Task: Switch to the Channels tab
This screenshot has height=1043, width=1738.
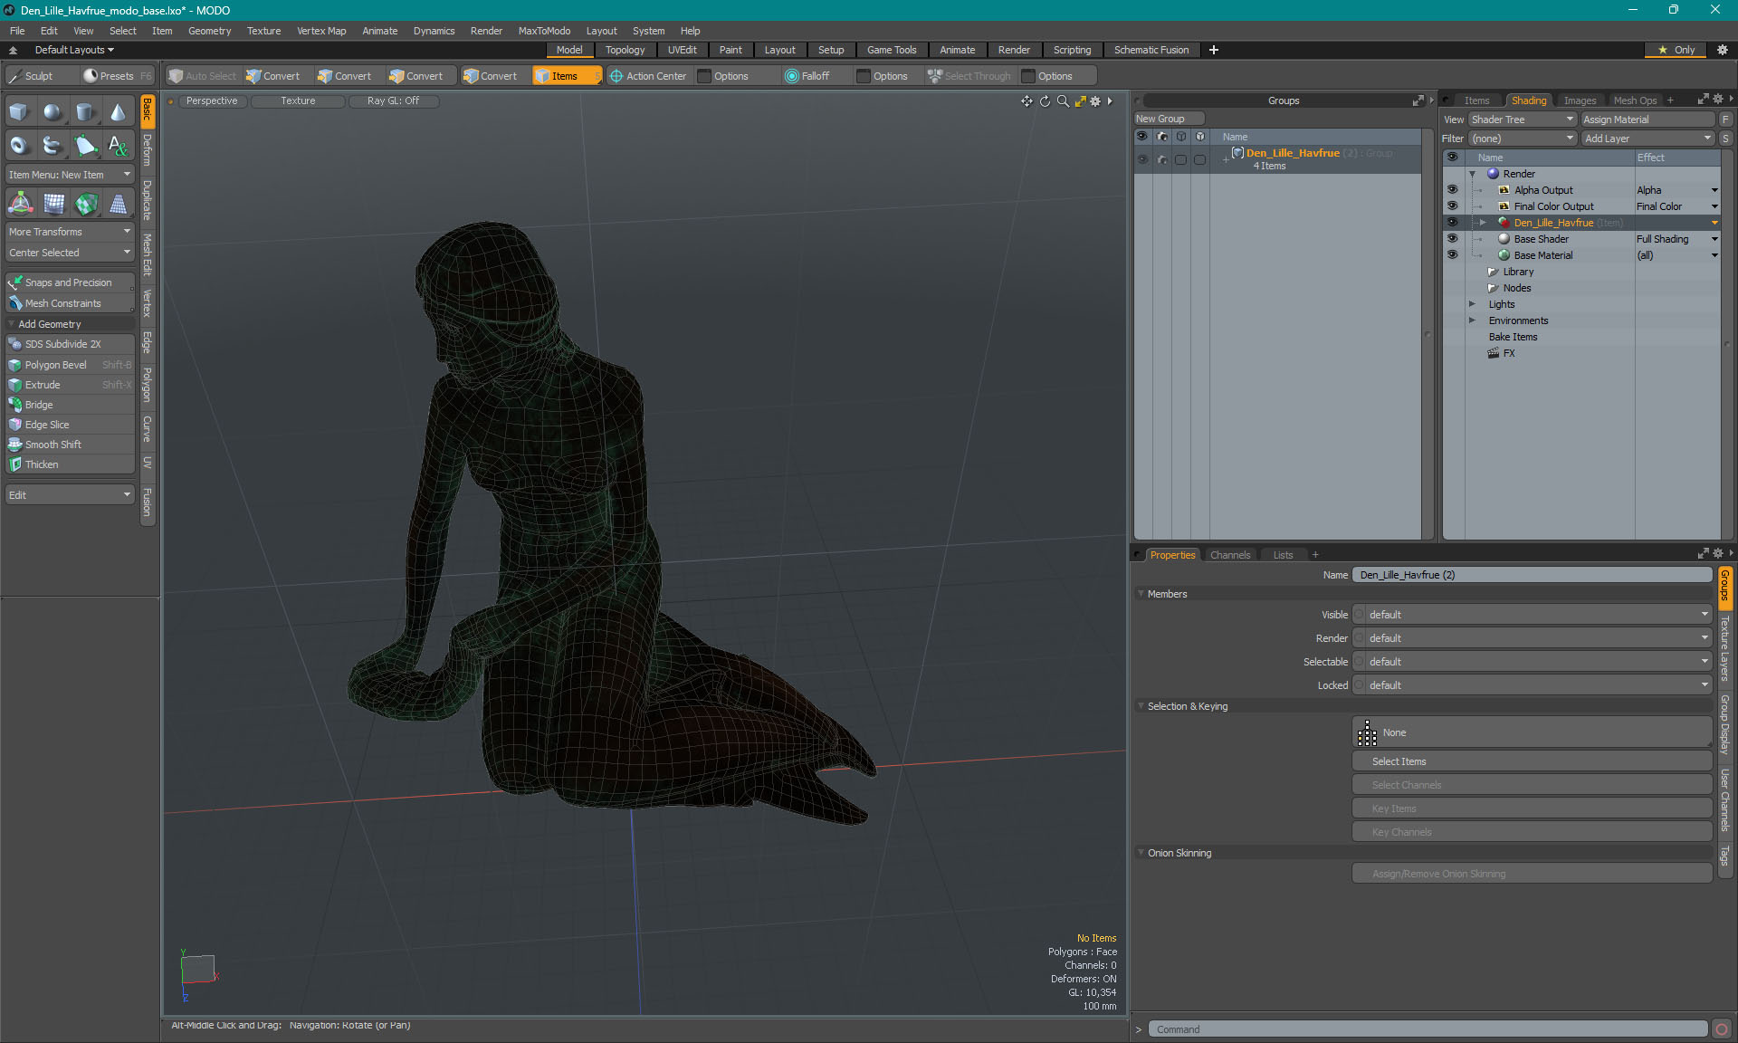Action: click(1230, 555)
